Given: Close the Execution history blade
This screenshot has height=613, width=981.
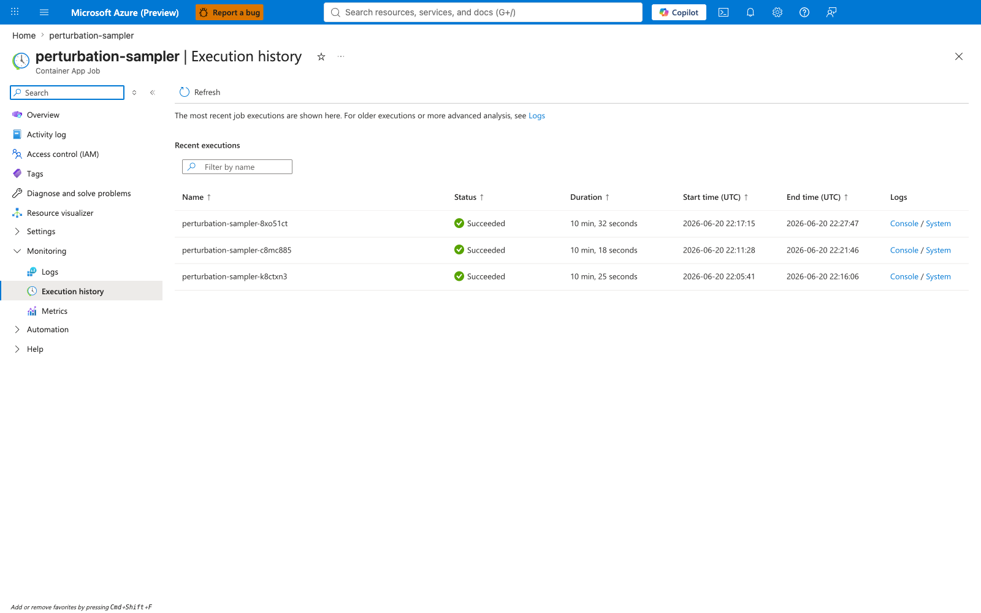Looking at the screenshot, I should click(x=959, y=56).
